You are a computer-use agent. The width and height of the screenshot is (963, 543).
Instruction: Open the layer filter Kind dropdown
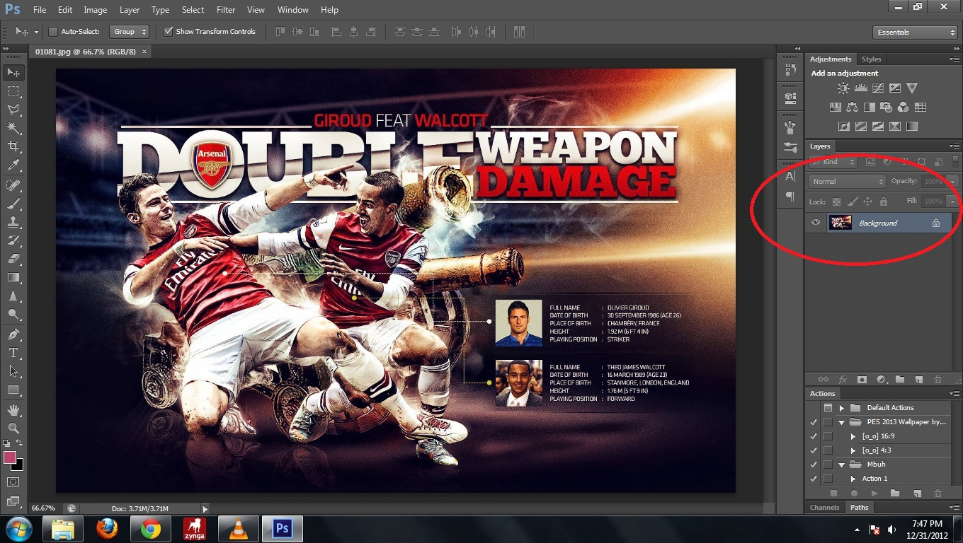click(x=833, y=162)
